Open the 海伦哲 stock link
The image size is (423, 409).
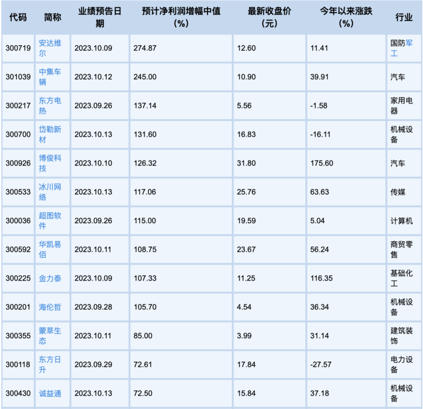(50, 307)
